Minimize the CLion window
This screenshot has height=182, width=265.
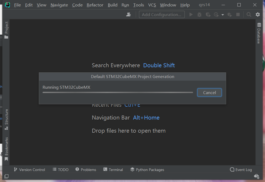point(223,5)
